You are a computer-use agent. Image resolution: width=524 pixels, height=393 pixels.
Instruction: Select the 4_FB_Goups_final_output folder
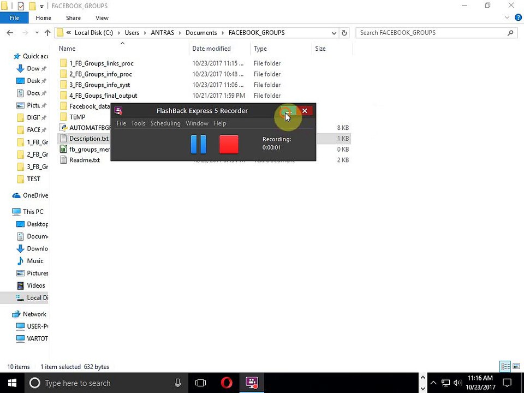[103, 96]
